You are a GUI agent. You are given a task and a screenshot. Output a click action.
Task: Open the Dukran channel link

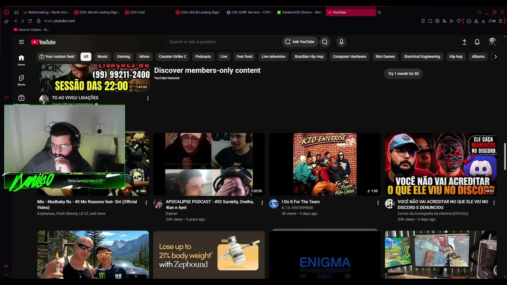pyautogui.click(x=172, y=214)
